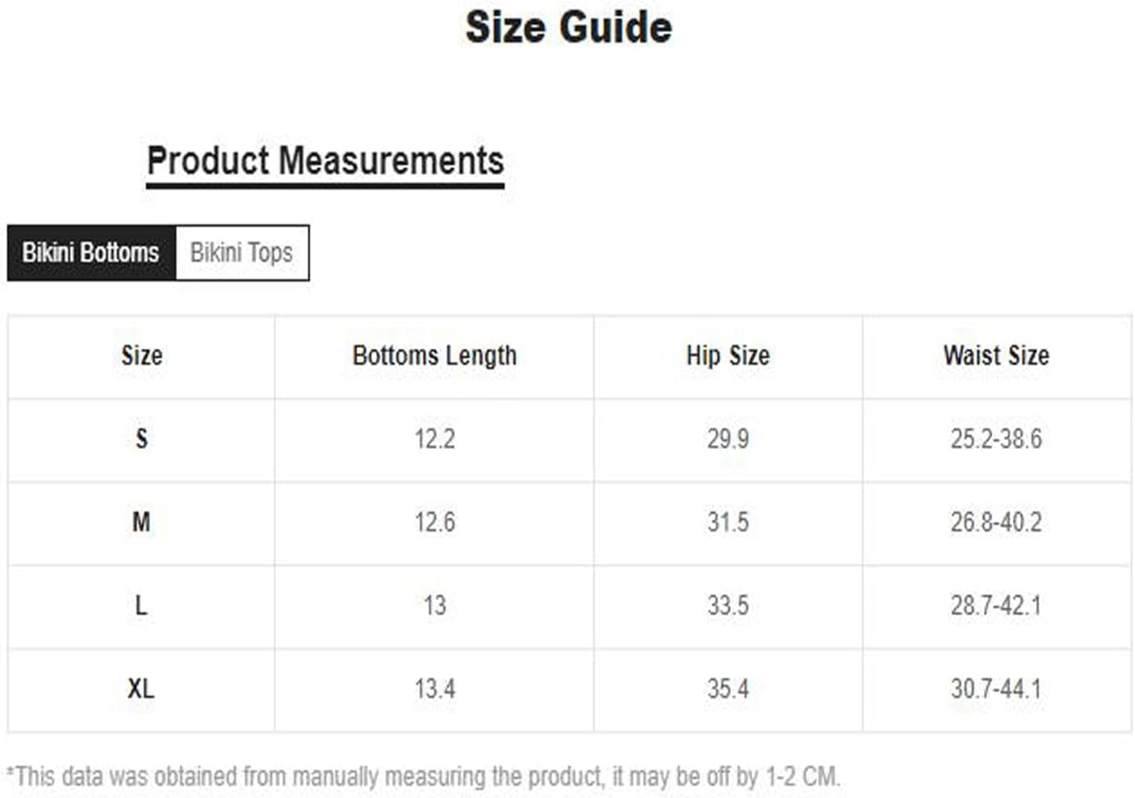The height and width of the screenshot is (798, 1135).
Task: Click the Bottoms Length column header
Action: click(434, 356)
